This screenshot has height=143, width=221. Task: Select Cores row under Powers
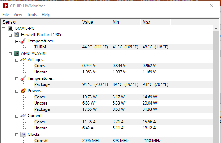point(123,97)
